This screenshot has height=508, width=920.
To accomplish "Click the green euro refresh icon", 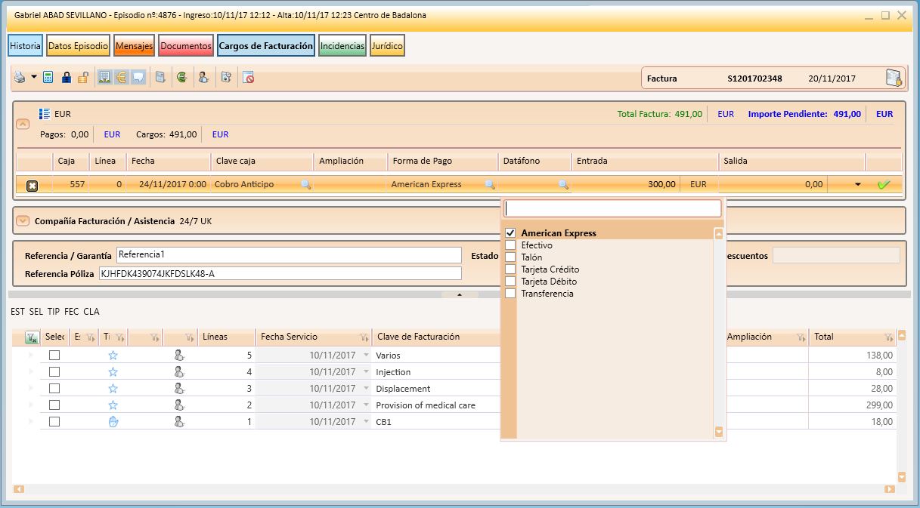I will (x=181, y=77).
